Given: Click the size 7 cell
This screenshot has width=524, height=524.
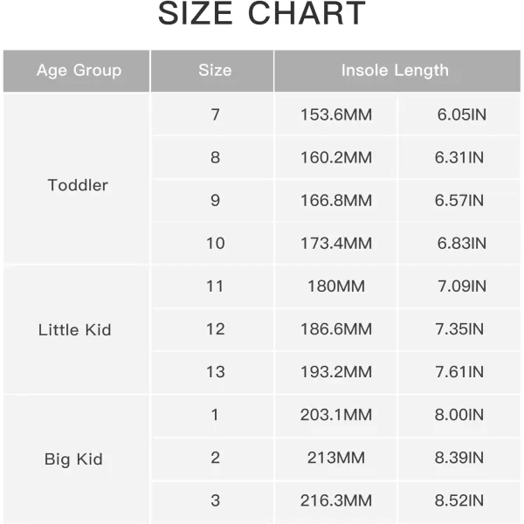Looking at the screenshot, I should 215,115.
